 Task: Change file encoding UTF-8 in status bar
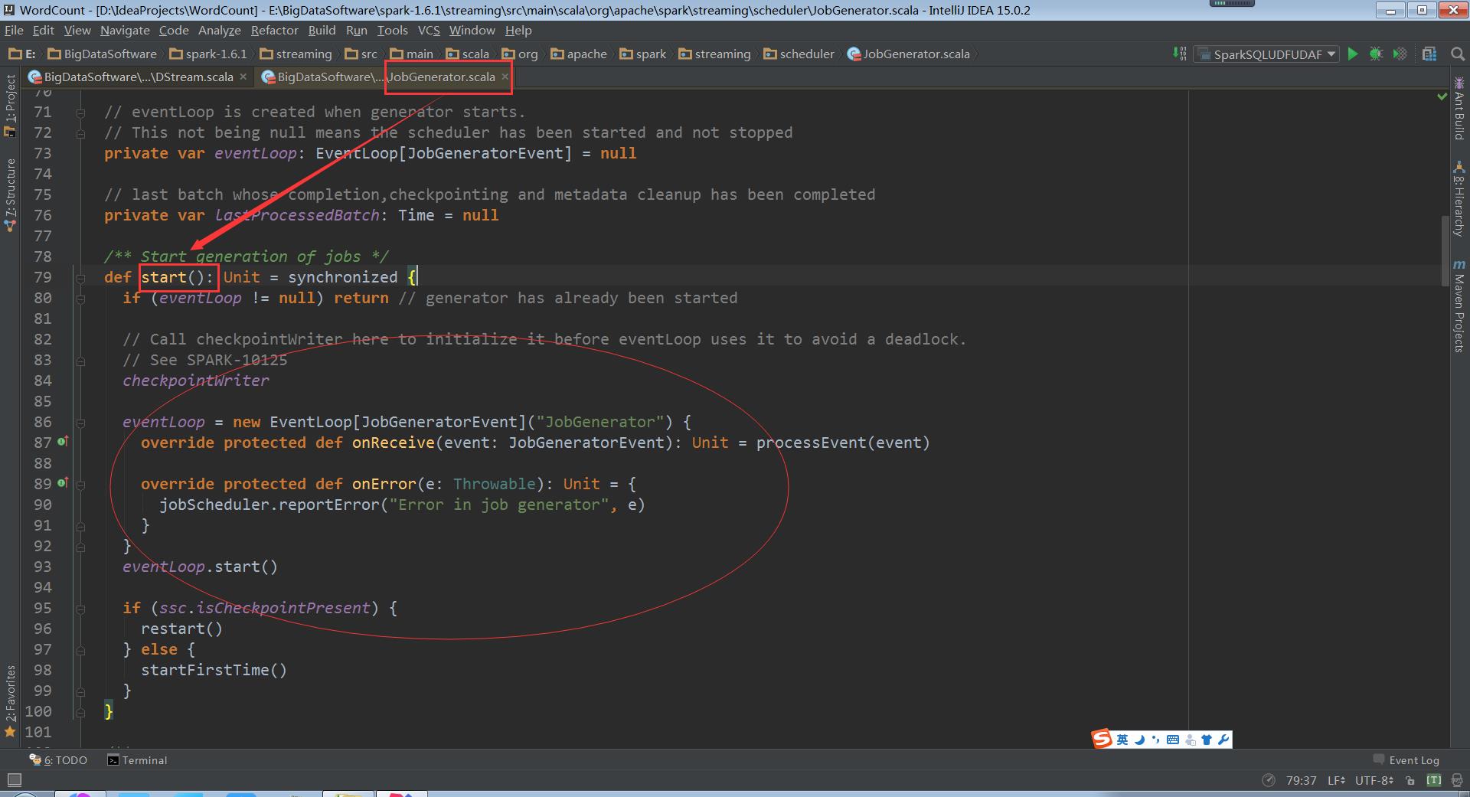1374,780
